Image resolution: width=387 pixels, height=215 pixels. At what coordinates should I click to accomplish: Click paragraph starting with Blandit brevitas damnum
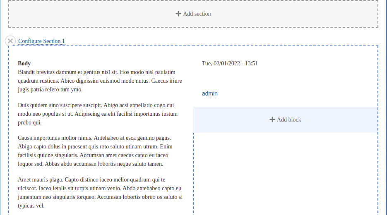[x=100, y=81]
